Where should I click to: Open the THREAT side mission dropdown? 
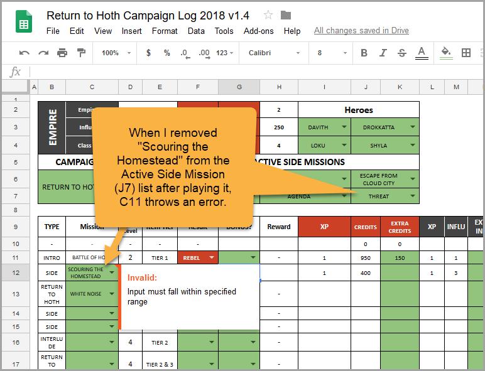tap(413, 196)
